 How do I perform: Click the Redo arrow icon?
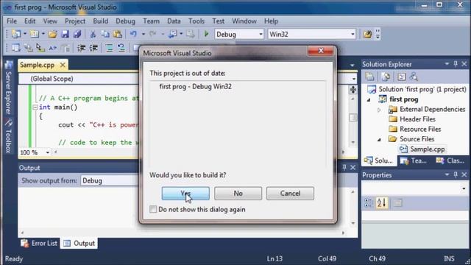[x=153, y=34]
